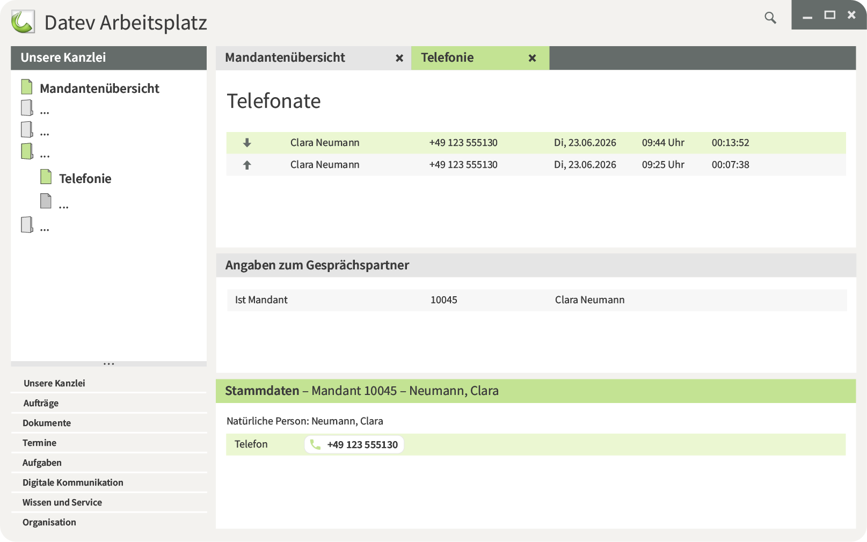Open the Aufgaben section
This screenshot has height=542, width=867.
click(x=42, y=463)
